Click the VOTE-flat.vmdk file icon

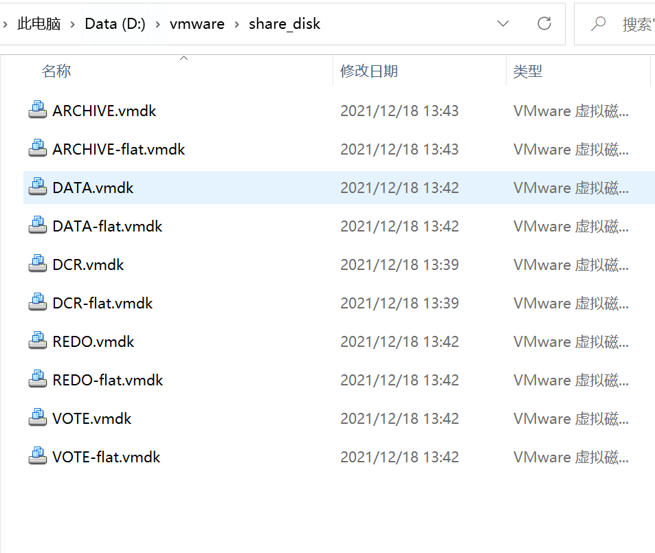click(x=37, y=455)
